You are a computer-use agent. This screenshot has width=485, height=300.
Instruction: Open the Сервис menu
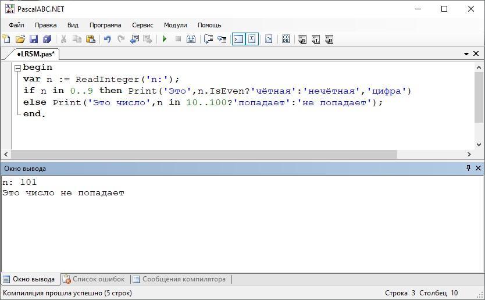142,25
